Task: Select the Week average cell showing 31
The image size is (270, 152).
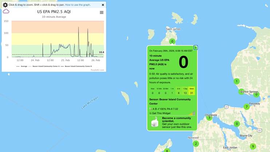Action: pos(192,91)
